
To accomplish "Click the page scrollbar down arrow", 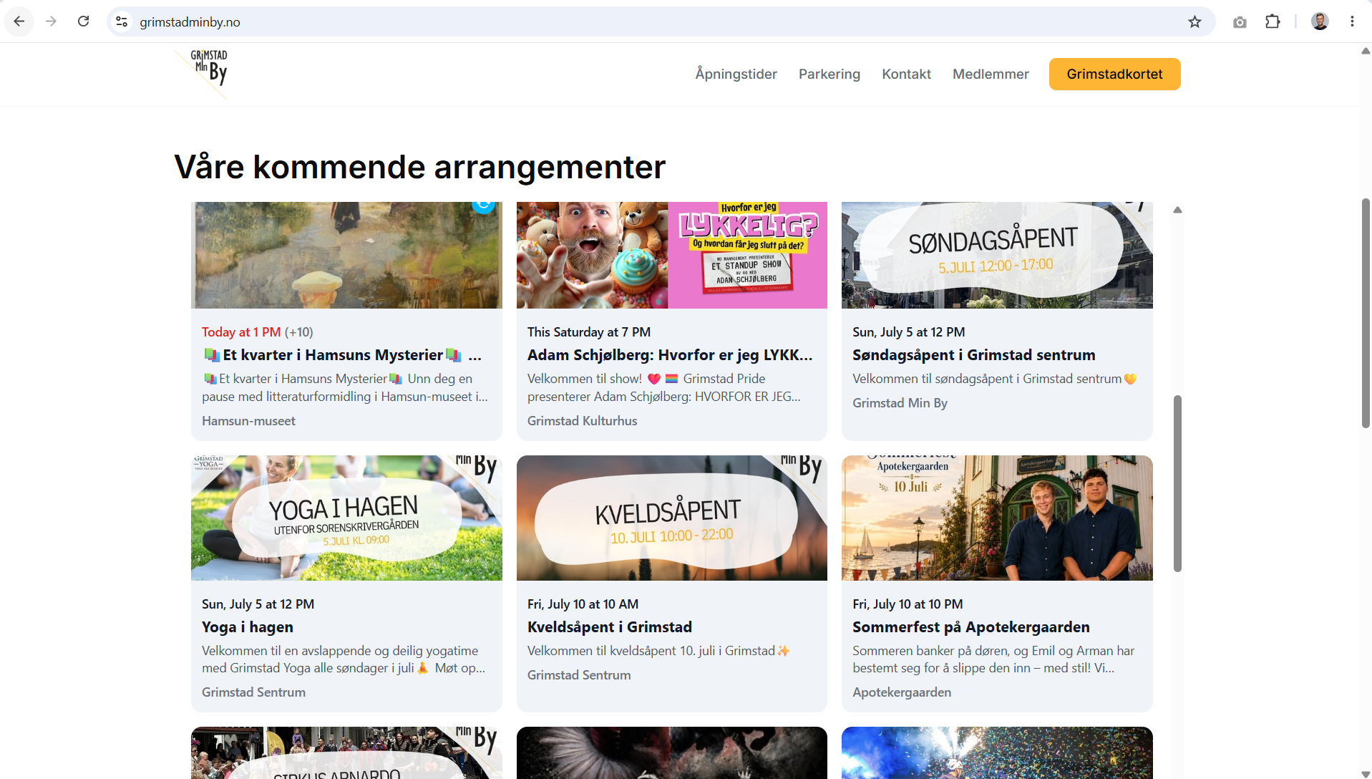I will (1366, 773).
